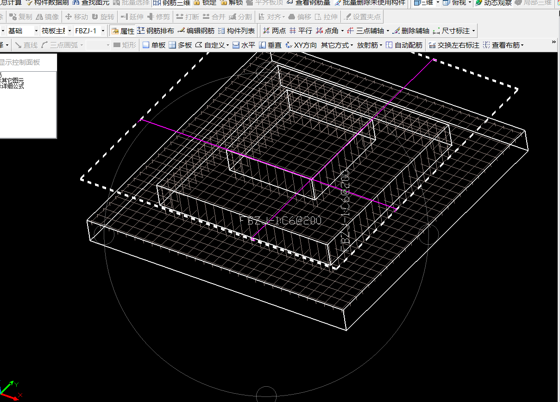The image size is (560, 402).
Task: Select the 矩形 rectangle tool
Action: click(125, 45)
